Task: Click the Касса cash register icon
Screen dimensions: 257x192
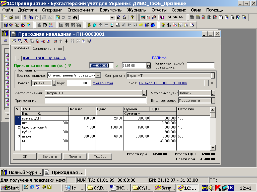Action: (147, 25)
